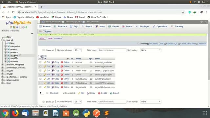The width and height of the screenshot is (210, 118).
Task: Tick checkbox for Sumit Kumar row
Action: click(40, 79)
